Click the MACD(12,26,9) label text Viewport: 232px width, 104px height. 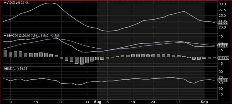tap(19, 36)
